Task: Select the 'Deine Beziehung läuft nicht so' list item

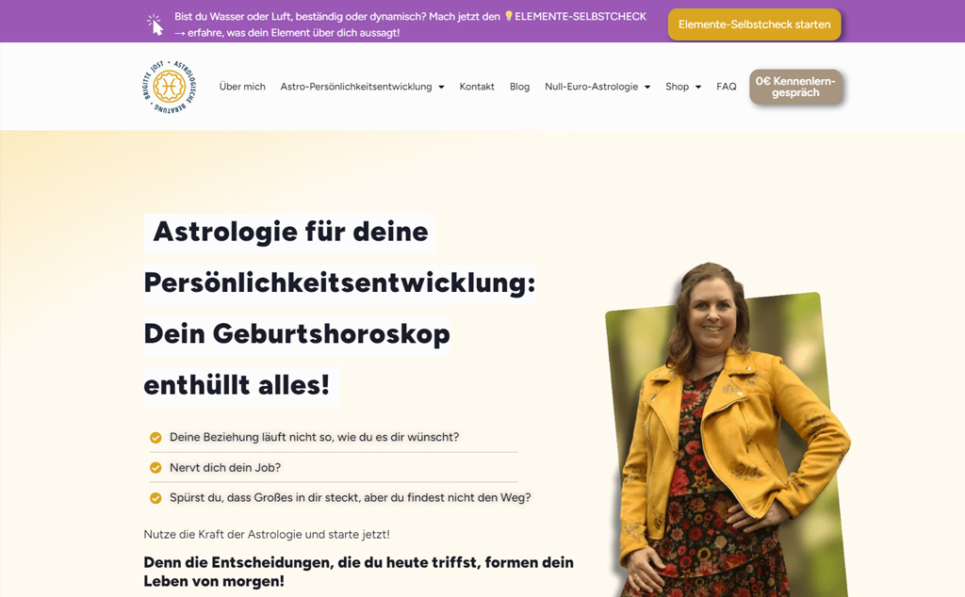Action: (x=314, y=437)
